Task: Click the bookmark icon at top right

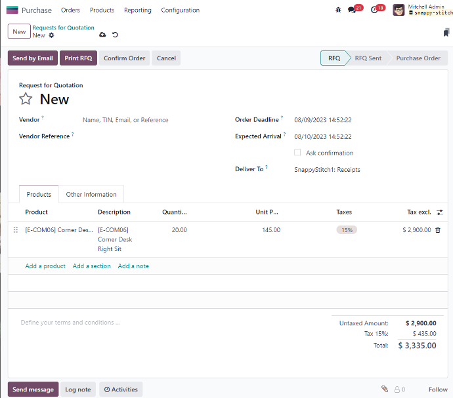Action: point(446,32)
